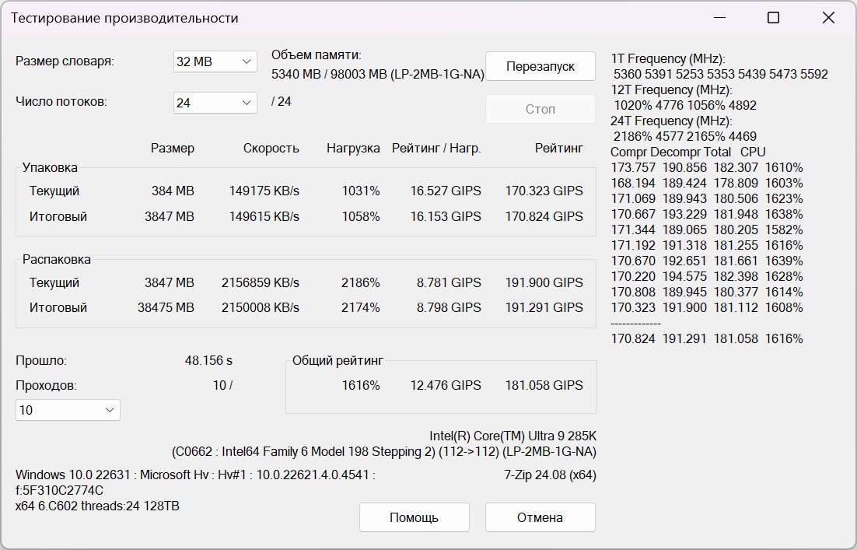Image resolution: width=857 pixels, height=550 pixels.
Task: Select the Распаковка group heading
Action: pyautogui.click(x=56, y=259)
